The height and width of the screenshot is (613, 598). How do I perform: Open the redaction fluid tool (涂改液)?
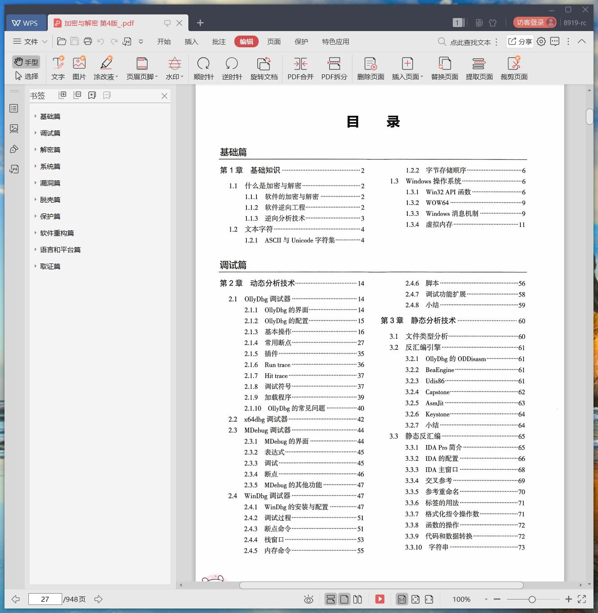click(106, 68)
